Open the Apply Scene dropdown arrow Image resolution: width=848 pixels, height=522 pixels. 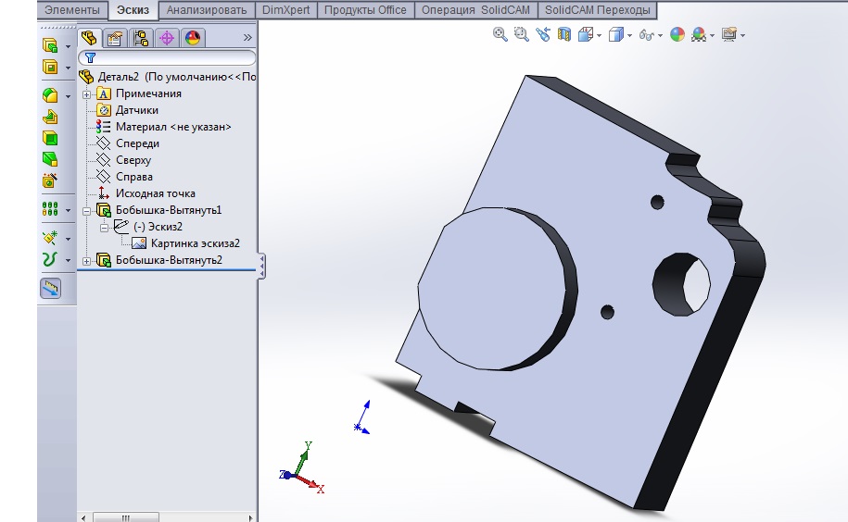(x=712, y=35)
